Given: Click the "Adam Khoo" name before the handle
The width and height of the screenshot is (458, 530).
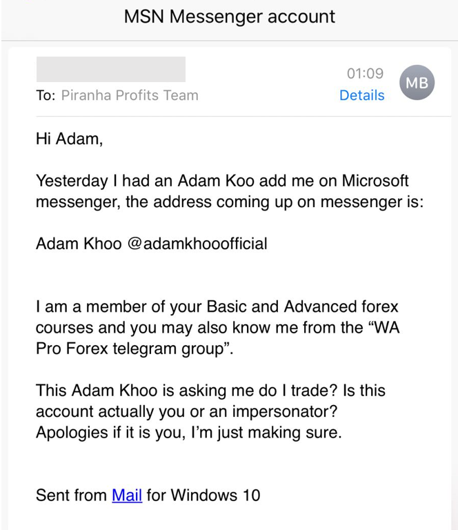Looking at the screenshot, I should coord(79,244).
